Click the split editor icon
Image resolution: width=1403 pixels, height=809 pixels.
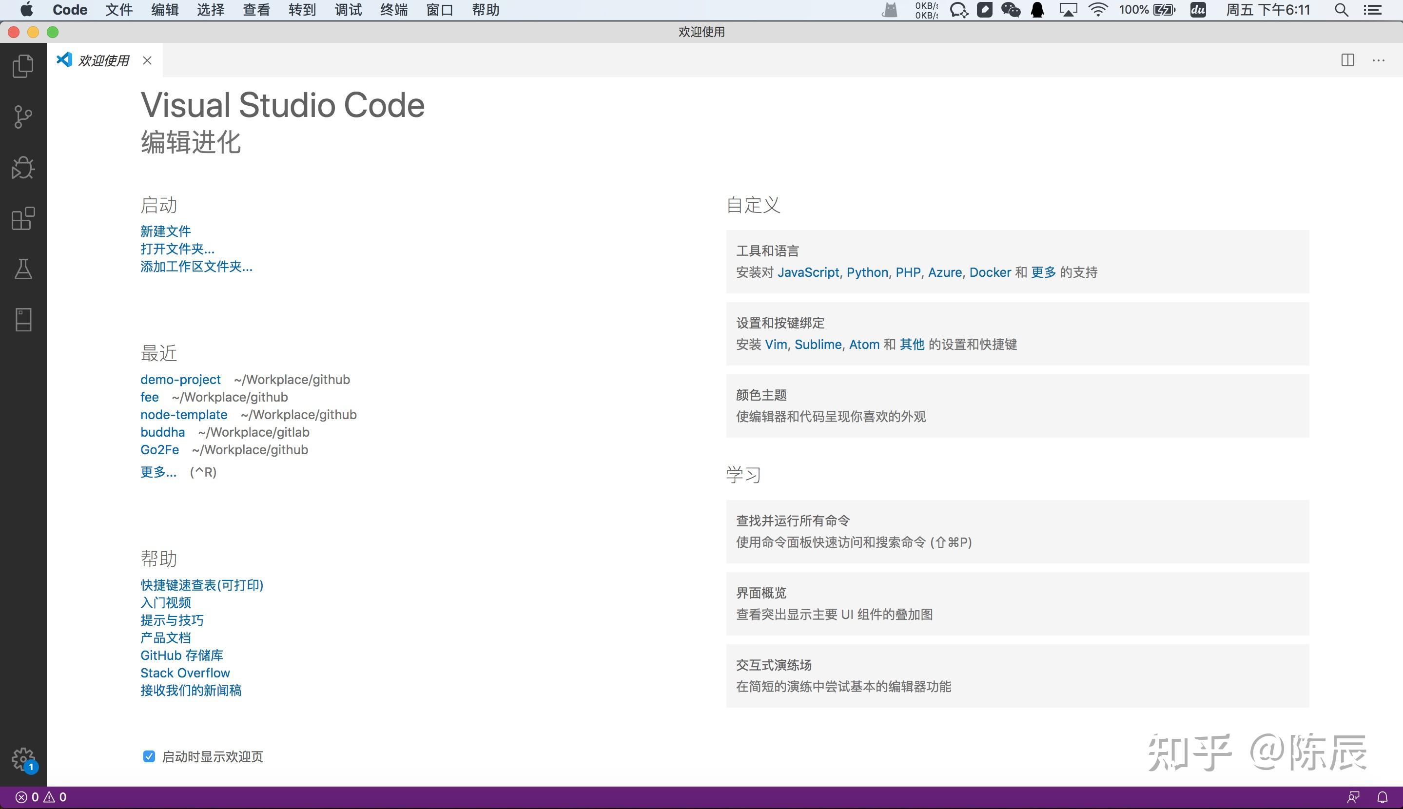coord(1347,60)
